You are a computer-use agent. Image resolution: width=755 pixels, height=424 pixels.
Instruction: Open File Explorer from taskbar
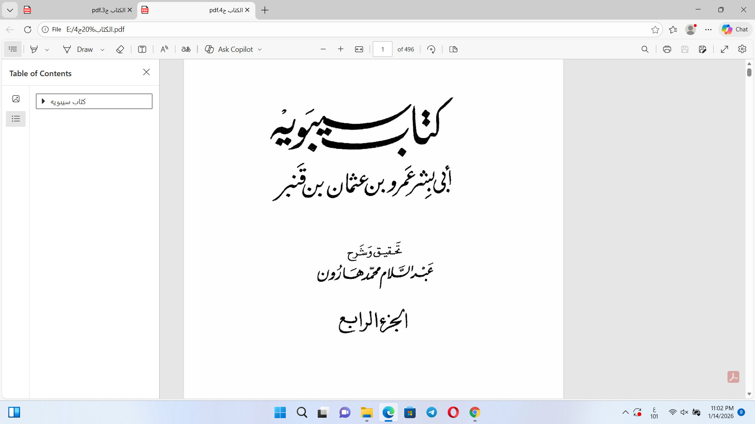tap(367, 413)
